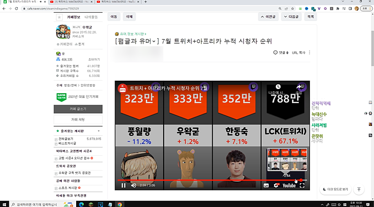Copy the post link with URL 복사
Screen dimensions: 374x207
click(x=298, y=53)
